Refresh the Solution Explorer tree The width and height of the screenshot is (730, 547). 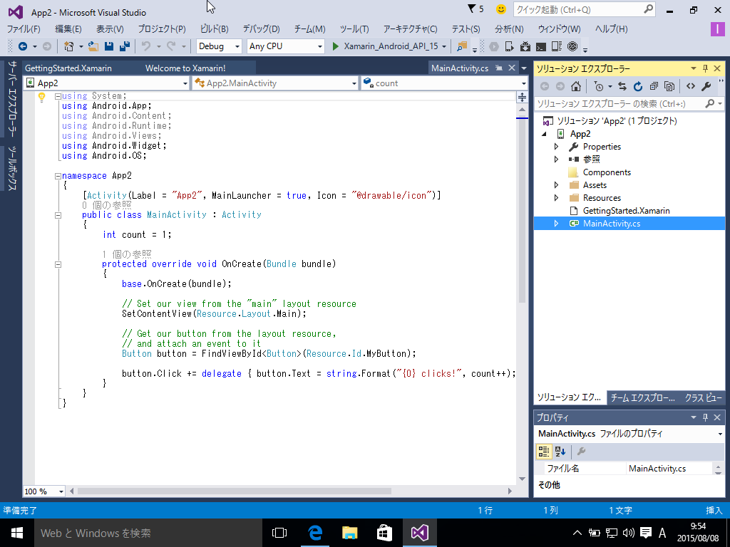tap(637, 86)
